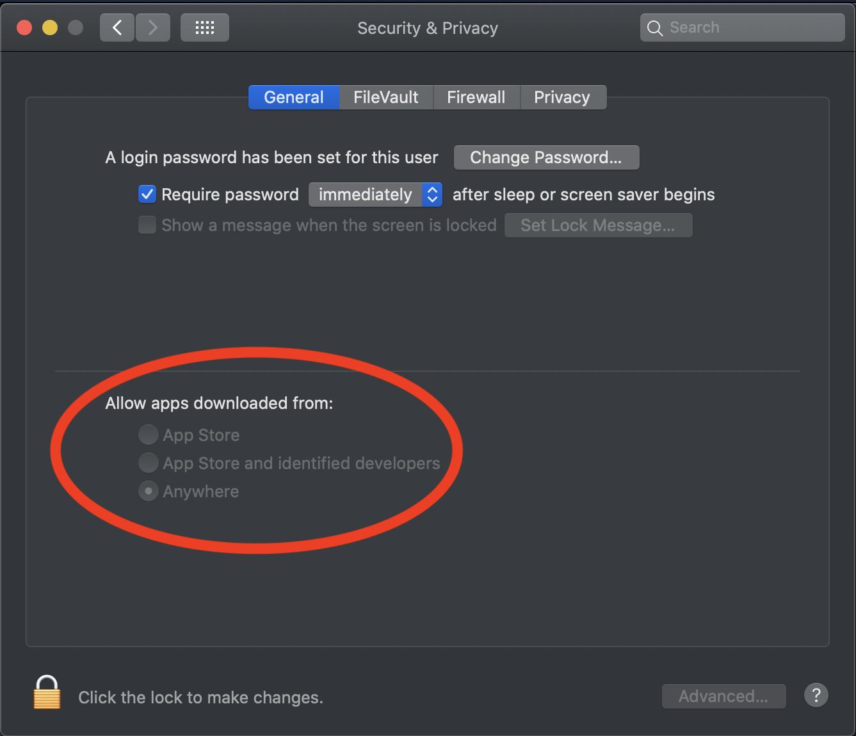The width and height of the screenshot is (856, 736).
Task: Click the yellow minimize window button
Action: pyautogui.click(x=50, y=28)
